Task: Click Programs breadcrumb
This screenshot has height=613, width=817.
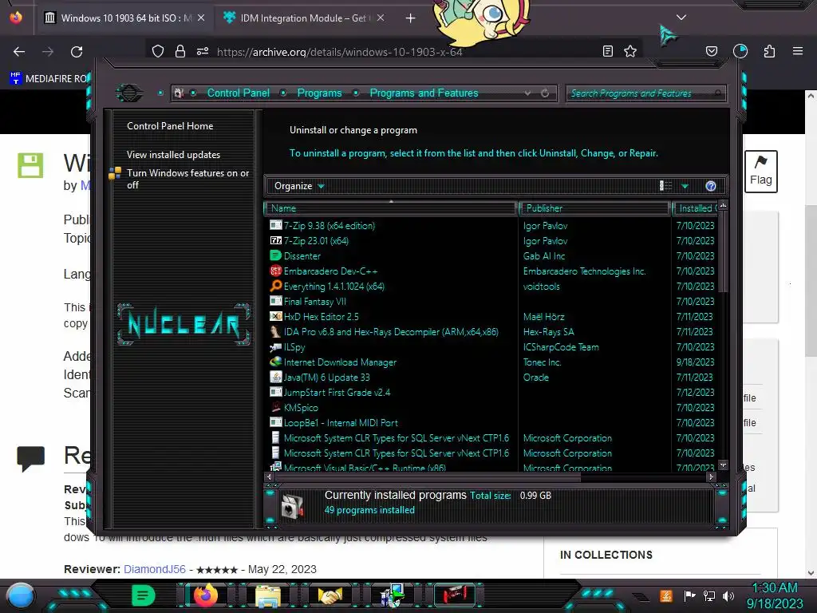Action: click(319, 93)
